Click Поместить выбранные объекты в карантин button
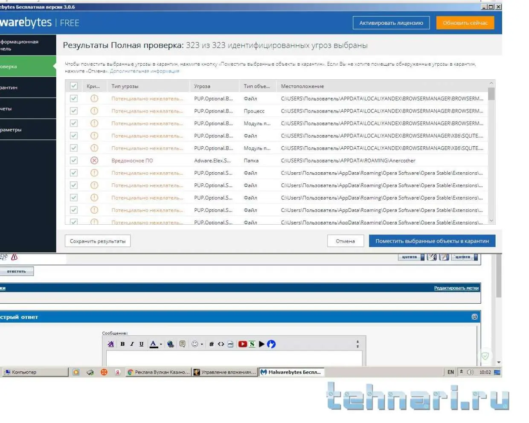 coord(432,241)
